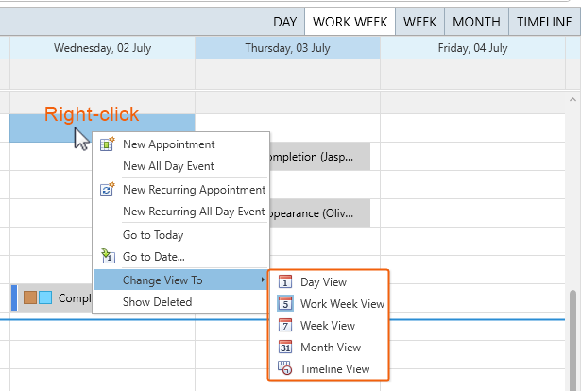Click the scroll up arrow of calendar
Screen dimensions: 581x391
[x=572, y=99]
